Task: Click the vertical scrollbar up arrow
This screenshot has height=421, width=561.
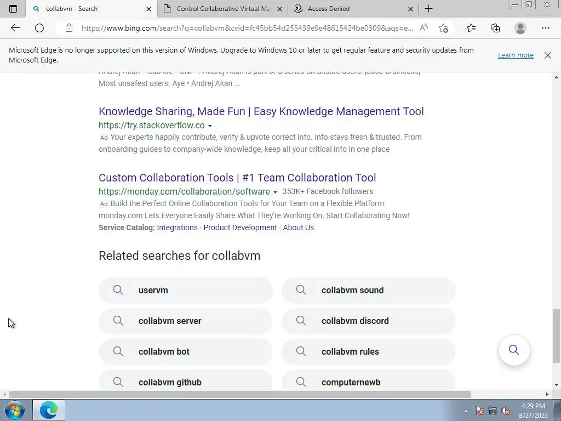Action: point(556,77)
